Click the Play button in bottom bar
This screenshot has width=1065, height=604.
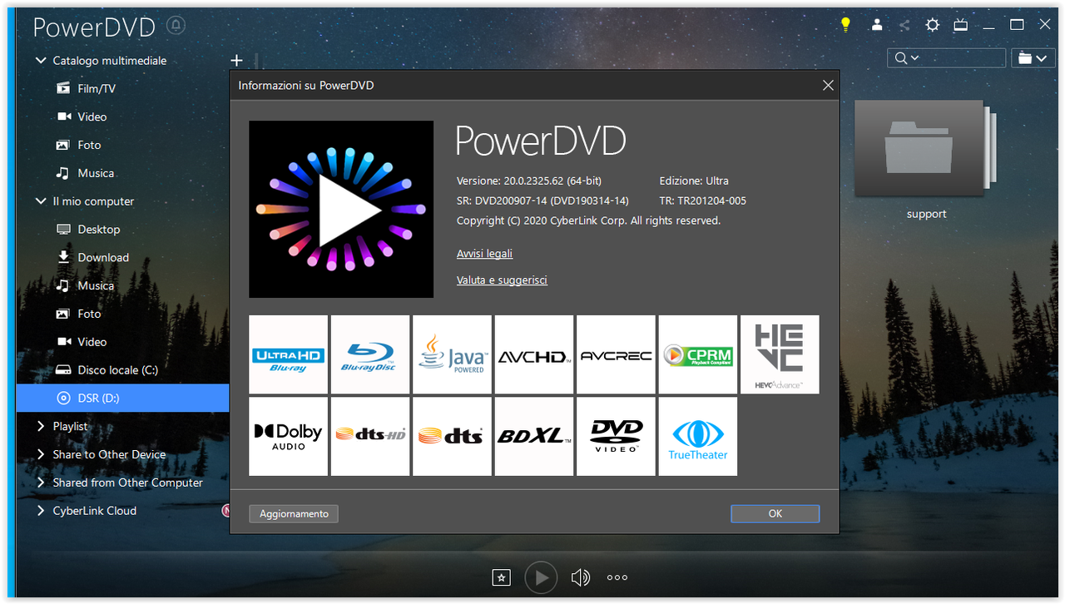[x=541, y=577]
